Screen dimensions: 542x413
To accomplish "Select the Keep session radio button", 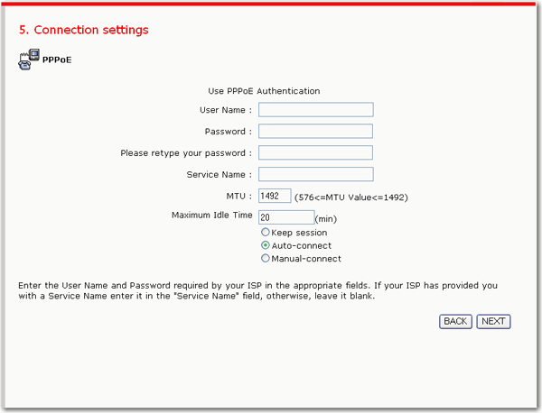I will tap(265, 233).
